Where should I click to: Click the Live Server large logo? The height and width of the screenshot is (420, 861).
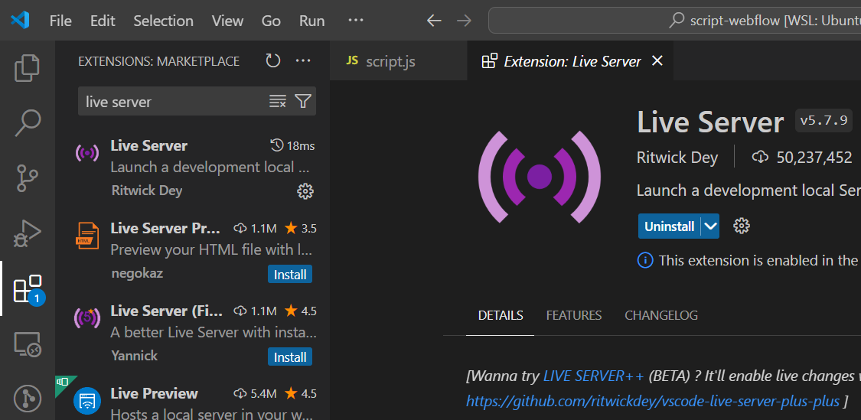(540, 176)
